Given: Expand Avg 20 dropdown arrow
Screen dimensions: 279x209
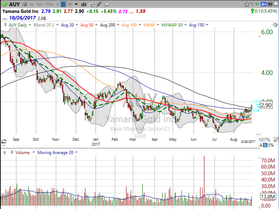Looking at the screenshot, I should point(77,25).
